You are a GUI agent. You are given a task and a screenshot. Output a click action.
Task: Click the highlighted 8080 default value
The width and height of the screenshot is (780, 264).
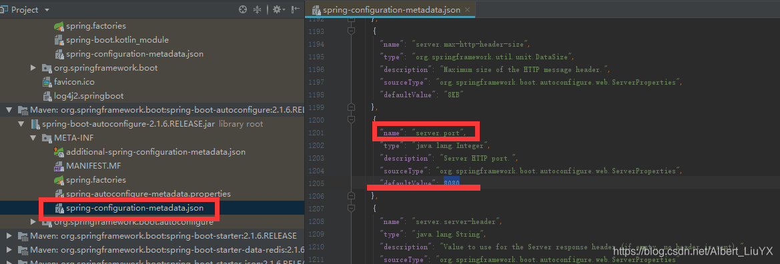point(452,183)
